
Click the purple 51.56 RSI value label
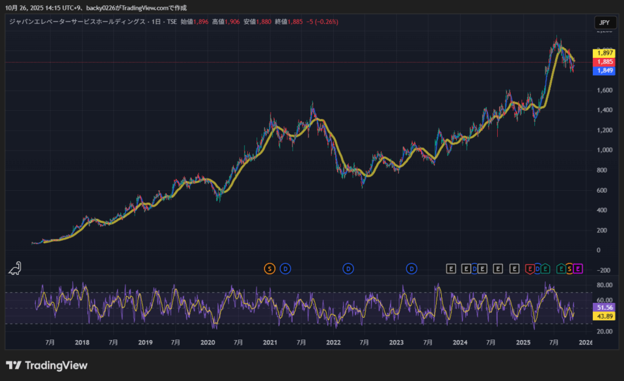click(x=604, y=308)
